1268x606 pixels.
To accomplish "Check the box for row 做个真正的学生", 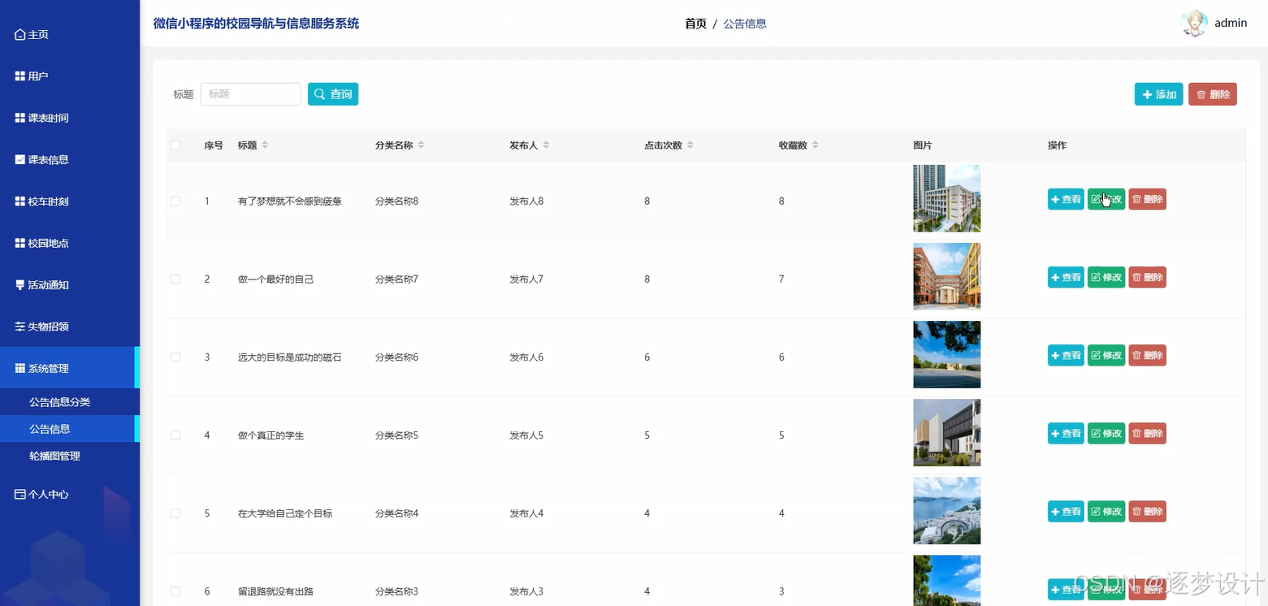I will click(x=175, y=435).
